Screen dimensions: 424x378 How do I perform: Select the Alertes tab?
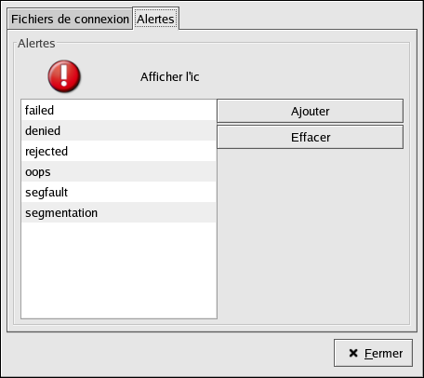pyautogui.click(x=156, y=19)
